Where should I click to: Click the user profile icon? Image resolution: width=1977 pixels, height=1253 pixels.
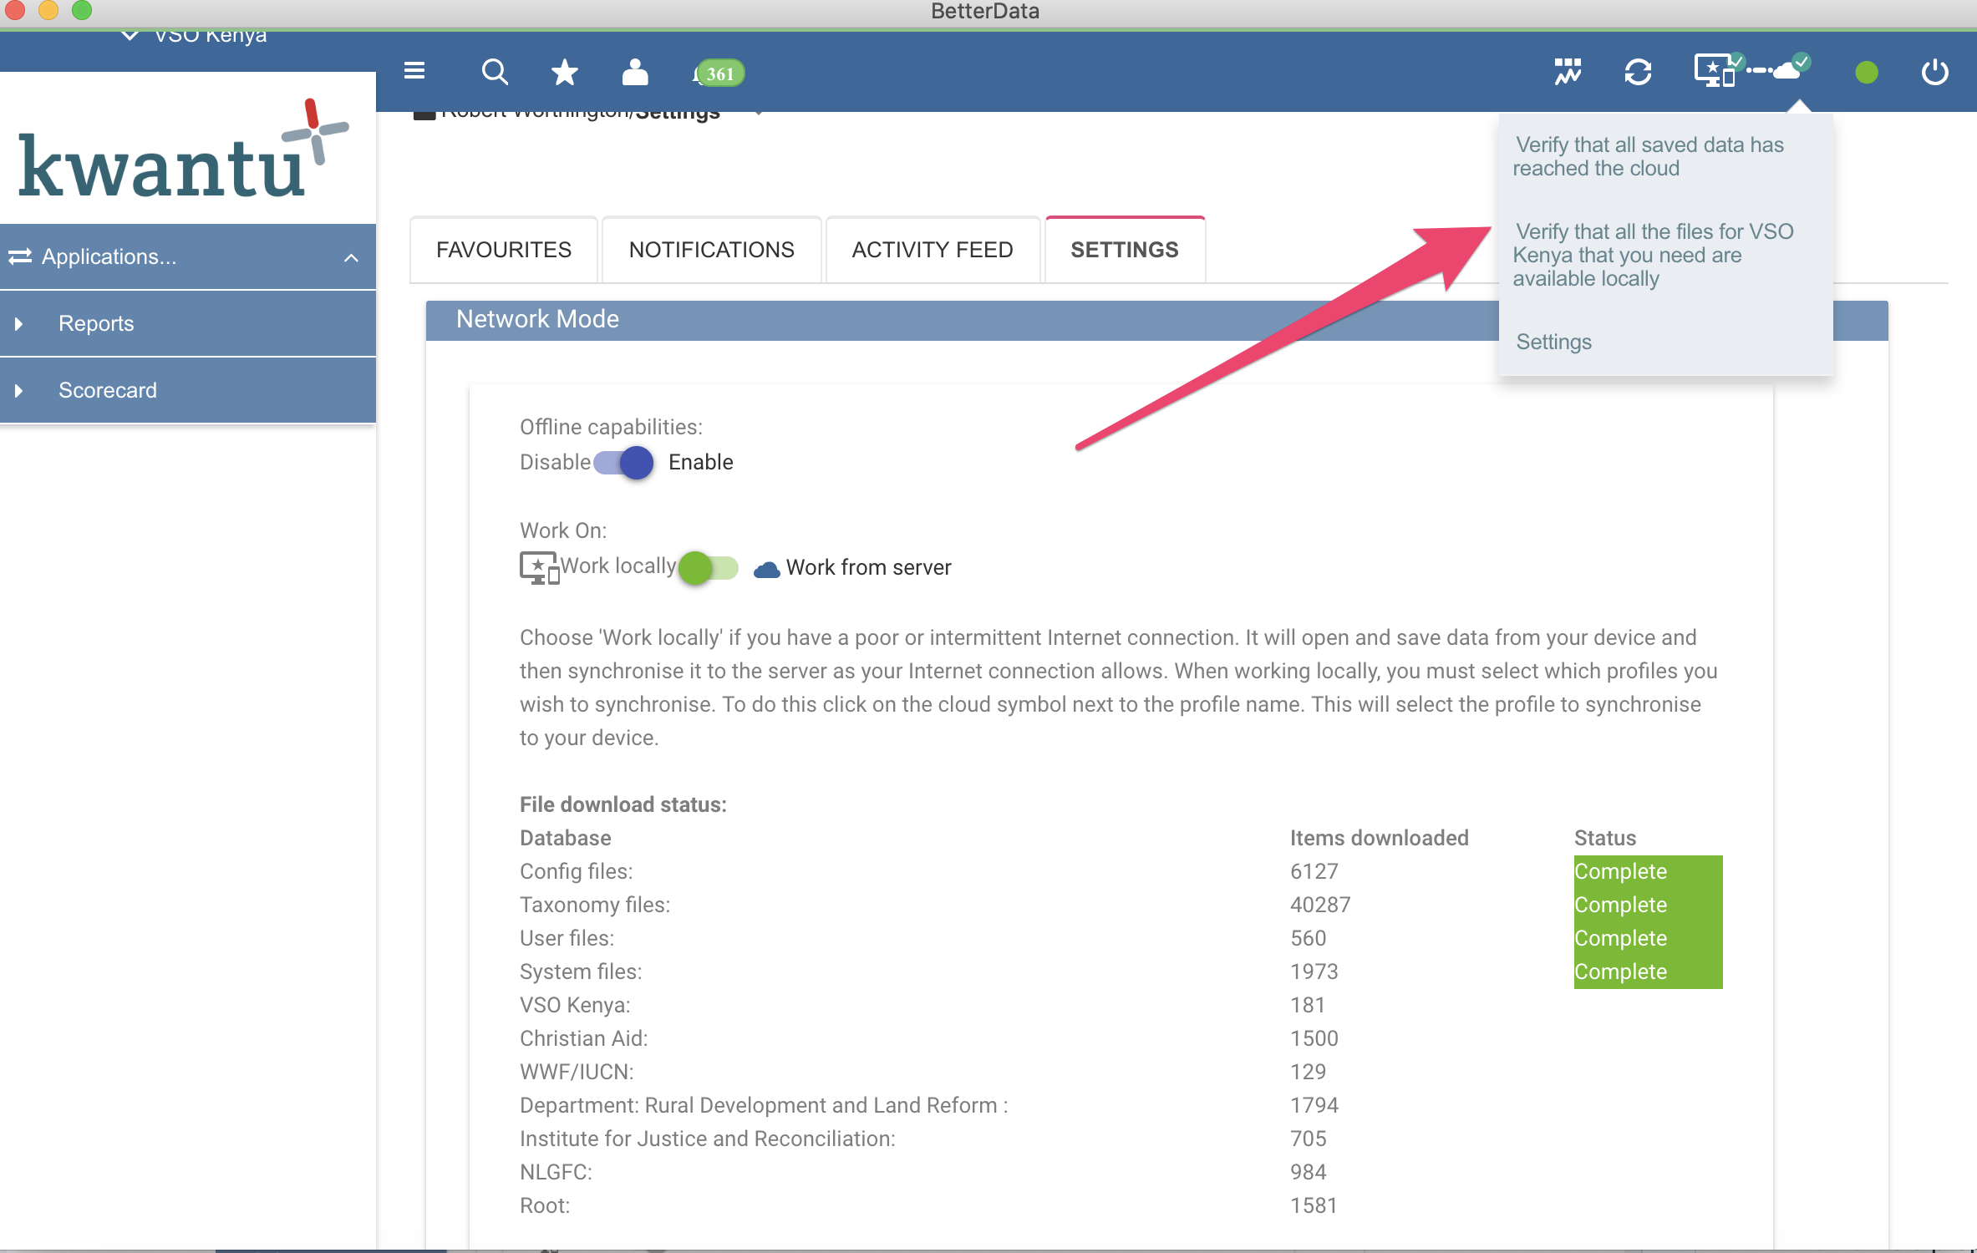click(635, 73)
